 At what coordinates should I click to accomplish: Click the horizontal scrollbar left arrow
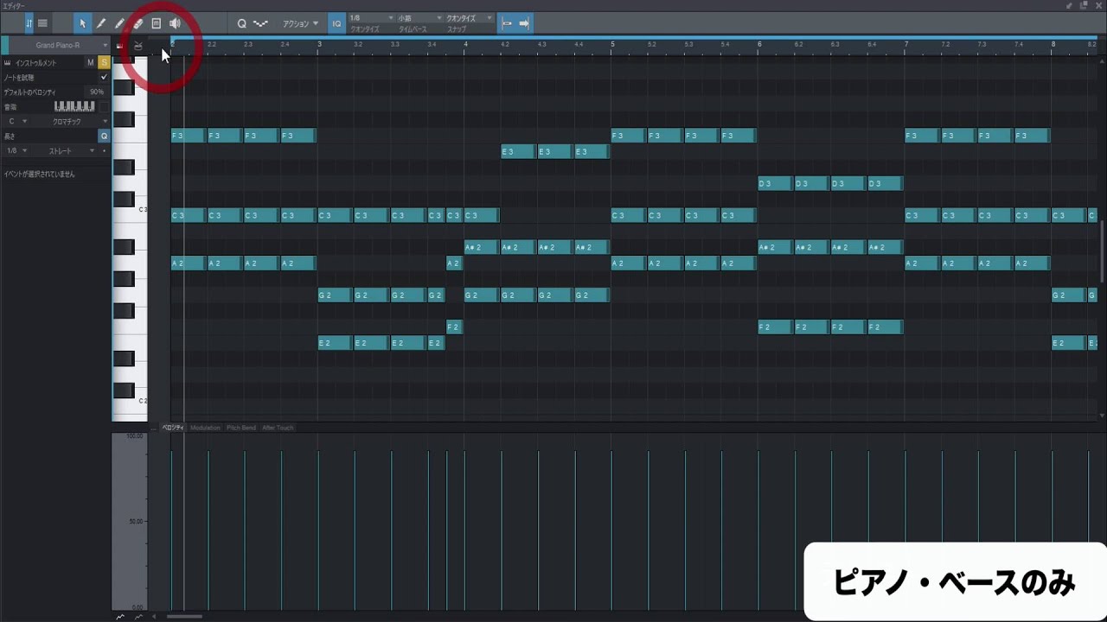click(154, 616)
